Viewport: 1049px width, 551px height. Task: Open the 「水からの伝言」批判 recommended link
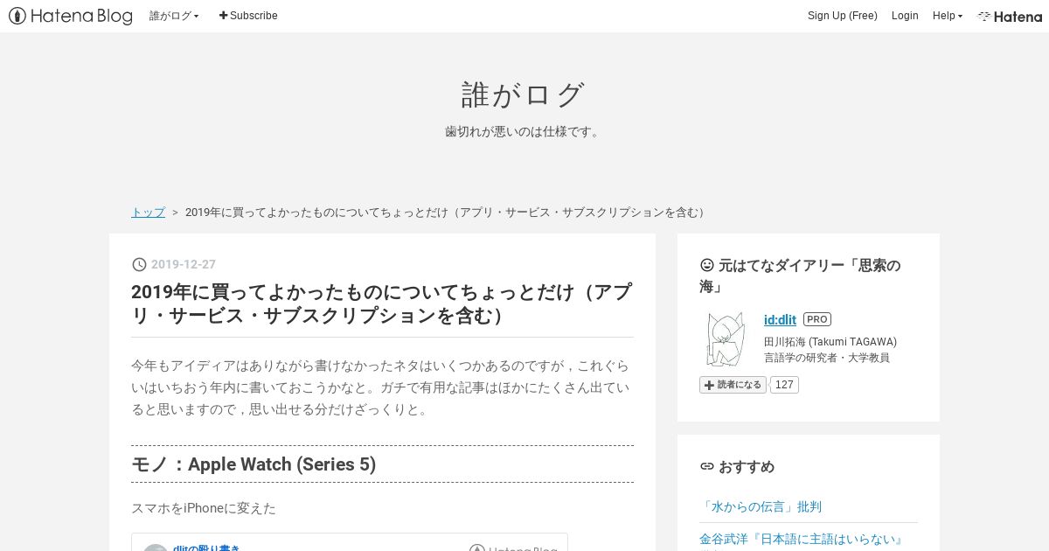761,506
